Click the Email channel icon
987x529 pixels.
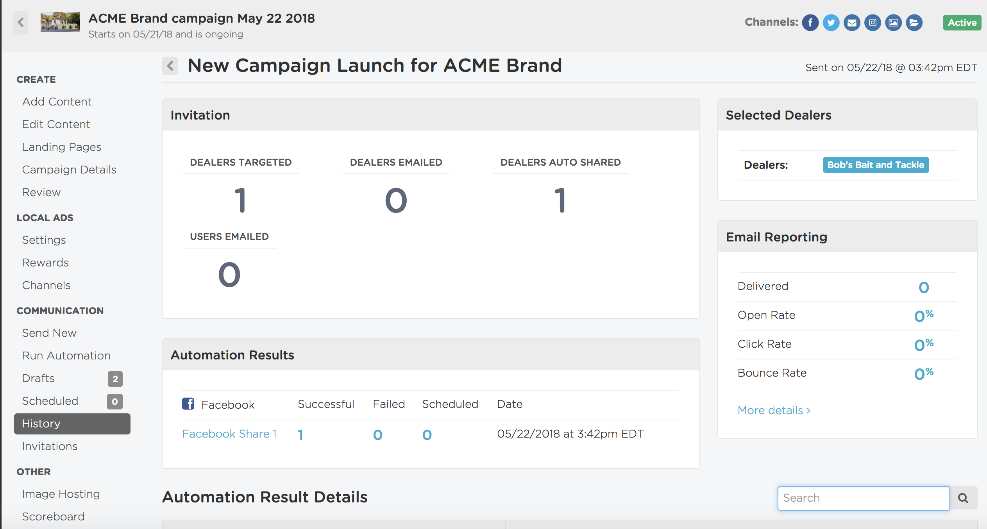[851, 23]
